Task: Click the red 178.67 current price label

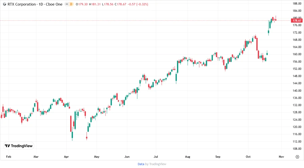Action: click(297, 21)
